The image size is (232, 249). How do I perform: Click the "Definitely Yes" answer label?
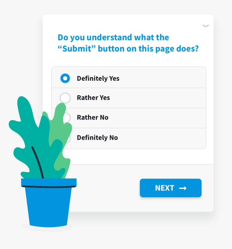click(x=98, y=79)
